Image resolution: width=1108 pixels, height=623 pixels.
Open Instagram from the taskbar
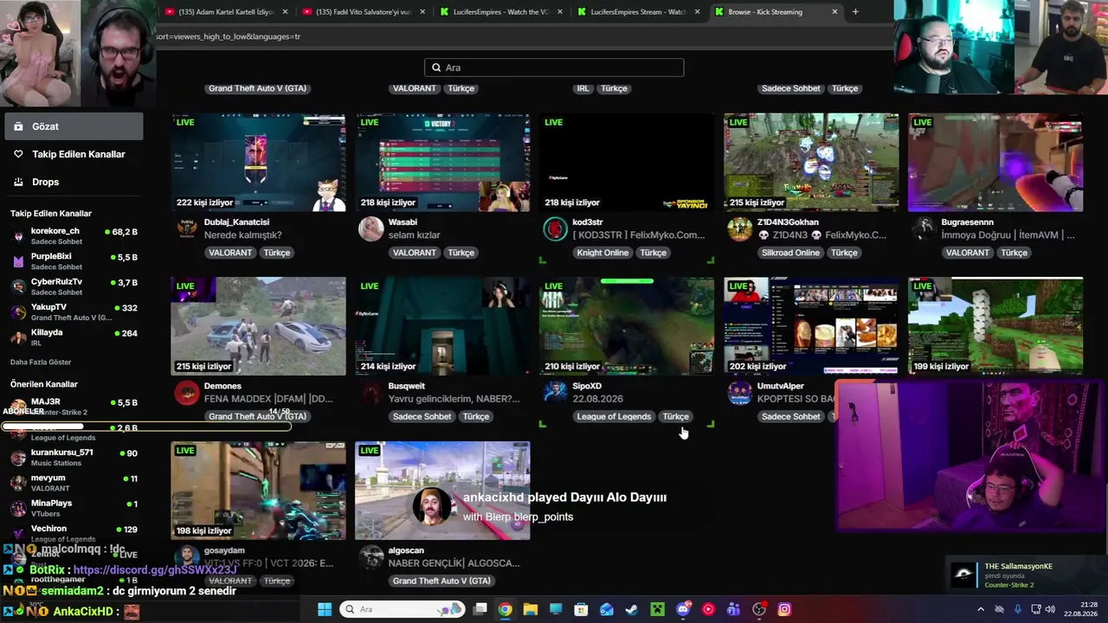point(784,609)
